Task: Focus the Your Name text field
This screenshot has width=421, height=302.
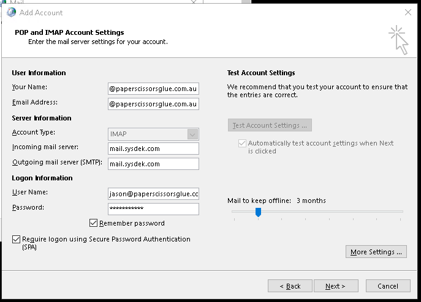Action: tap(153, 89)
